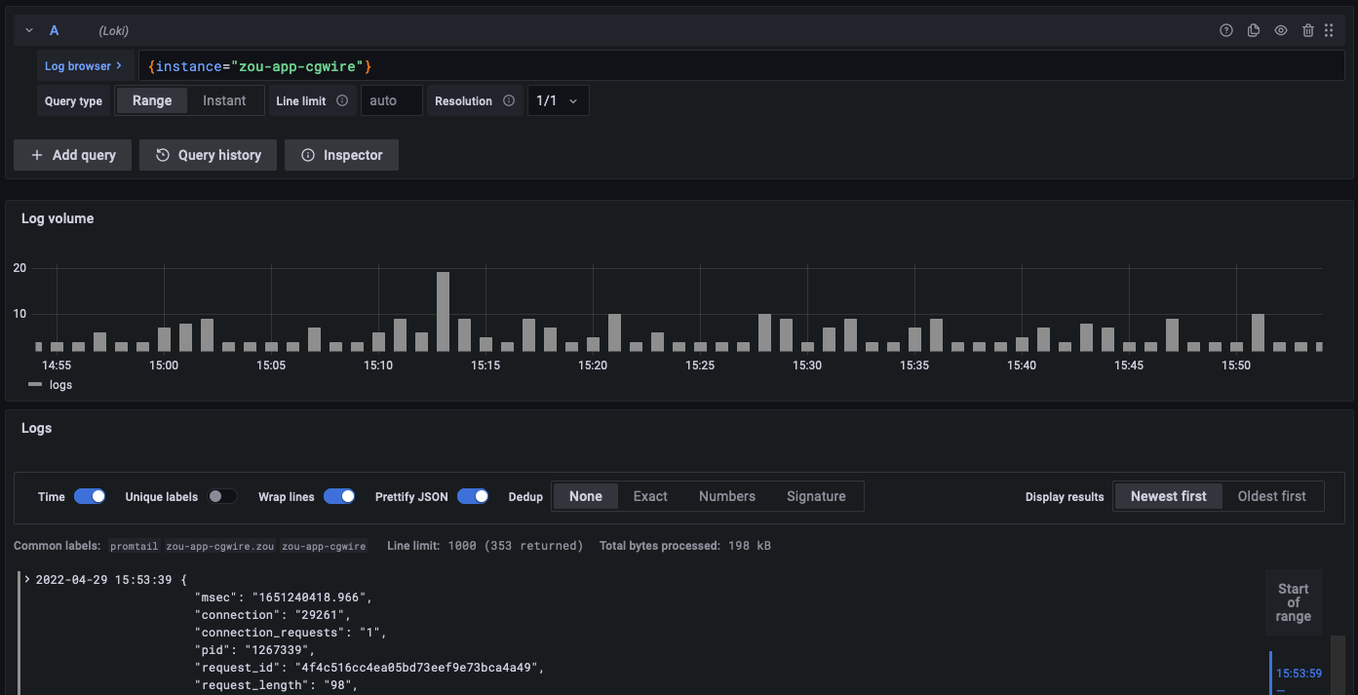Image resolution: width=1358 pixels, height=695 pixels.
Task: Open the Inspector
Action: (x=341, y=155)
